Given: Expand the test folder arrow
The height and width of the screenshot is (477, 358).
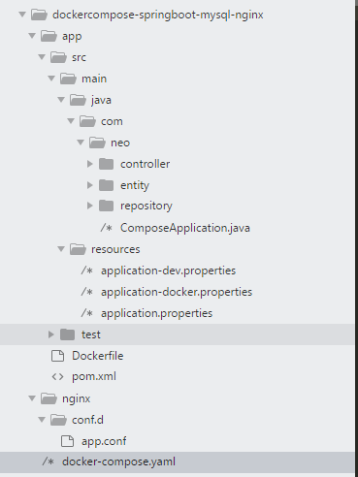Looking at the screenshot, I should tap(51, 334).
